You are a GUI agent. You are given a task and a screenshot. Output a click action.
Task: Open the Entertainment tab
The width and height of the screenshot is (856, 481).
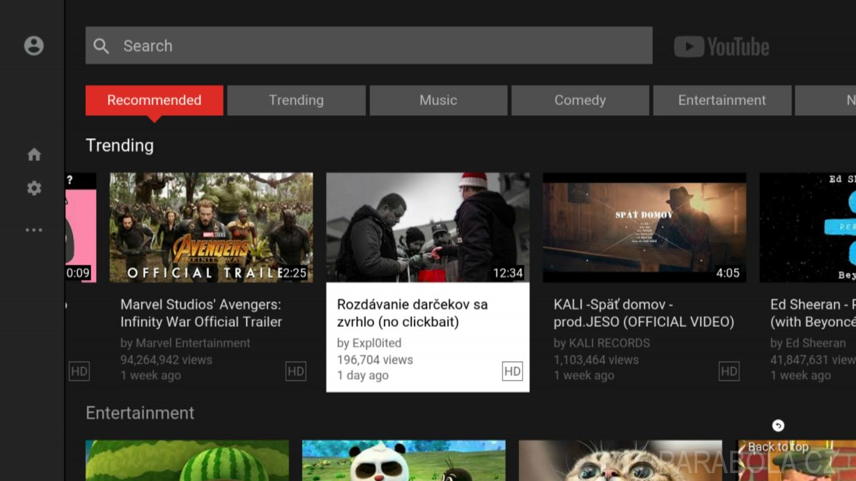coord(722,100)
